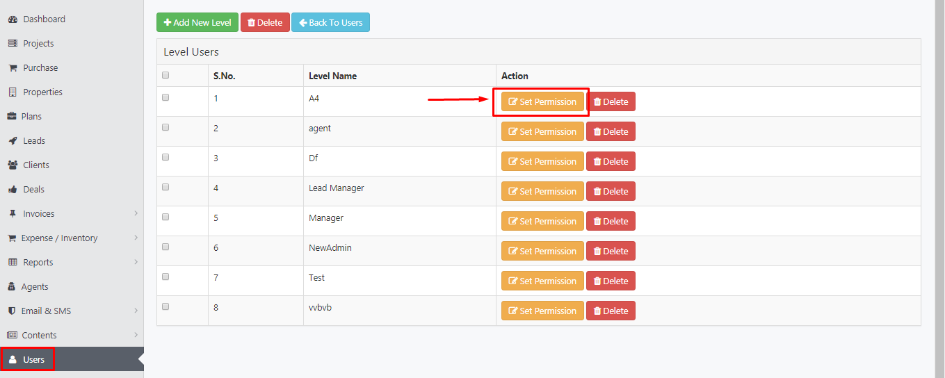This screenshot has width=945, height=378.
Task: Delete the NewAdmin level row
Action: pos(611,251)
